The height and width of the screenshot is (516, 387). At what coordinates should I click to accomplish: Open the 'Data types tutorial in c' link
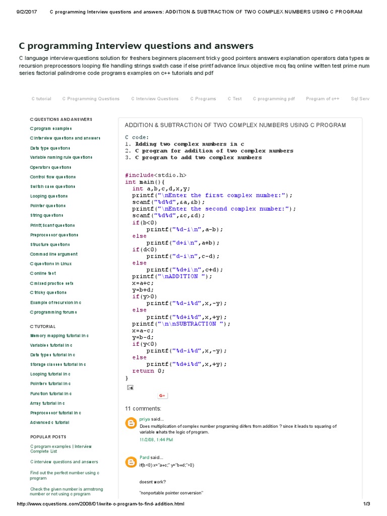[52, 355]
